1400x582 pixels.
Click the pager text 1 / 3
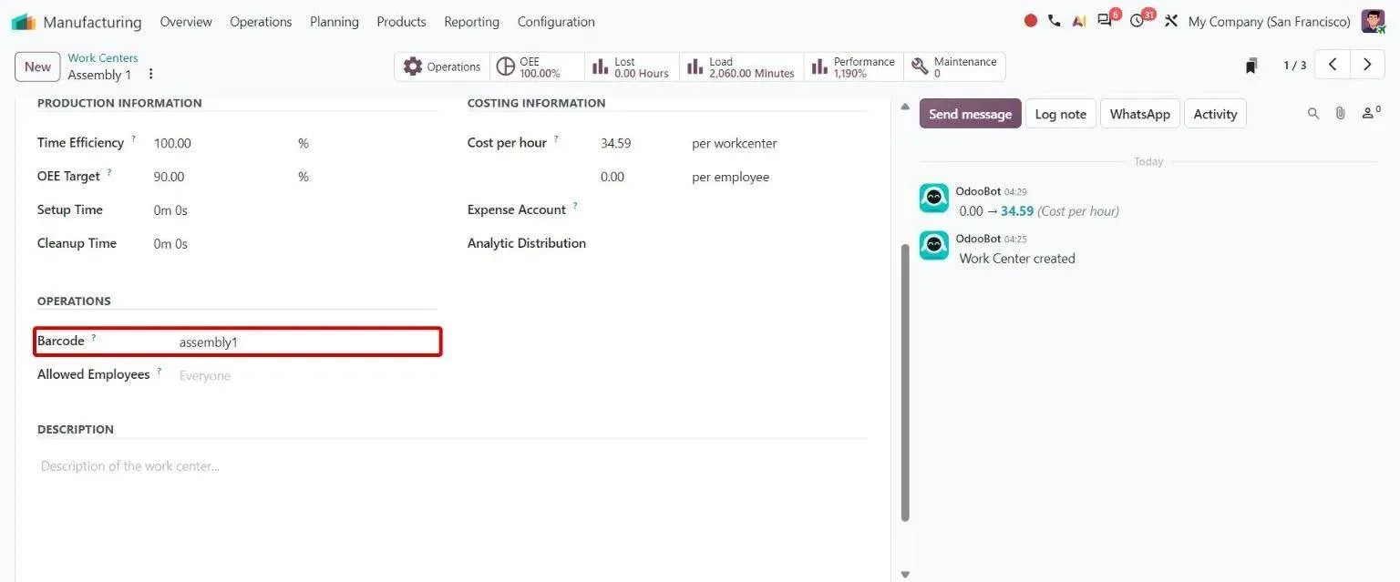pos(1294,66)
